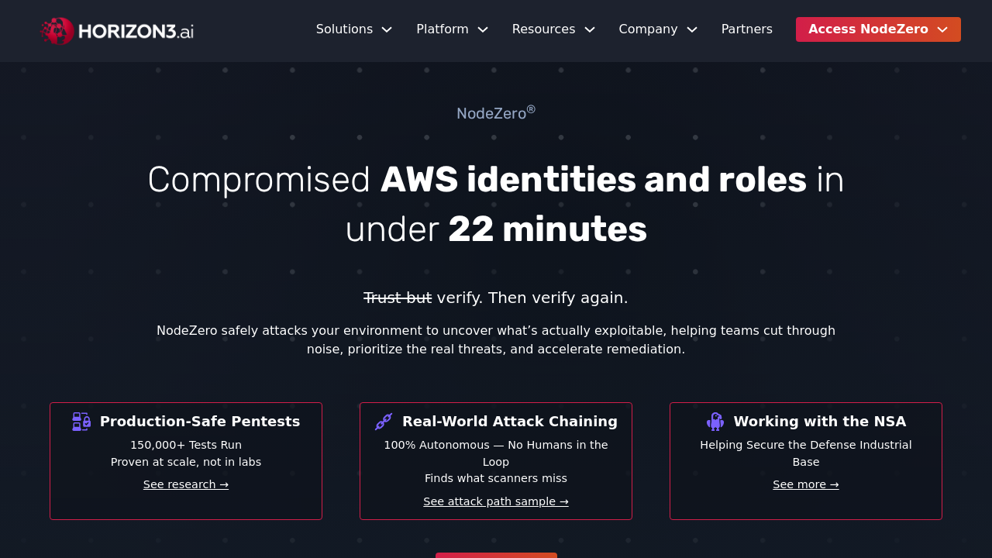Go to the Partners page

[746, 29]
